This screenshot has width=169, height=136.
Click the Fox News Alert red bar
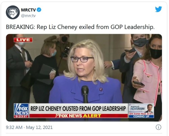pos(78,116)
